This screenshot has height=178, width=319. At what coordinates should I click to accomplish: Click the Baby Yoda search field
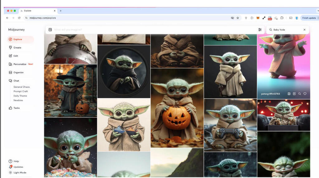(287, 30)
